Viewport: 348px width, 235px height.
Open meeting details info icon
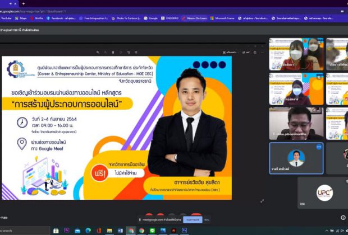point(343,218)
